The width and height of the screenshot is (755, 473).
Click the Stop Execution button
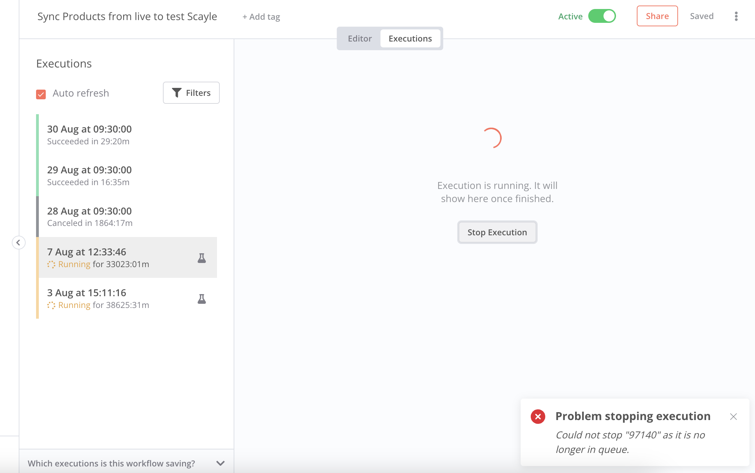(x=497, y=232)
